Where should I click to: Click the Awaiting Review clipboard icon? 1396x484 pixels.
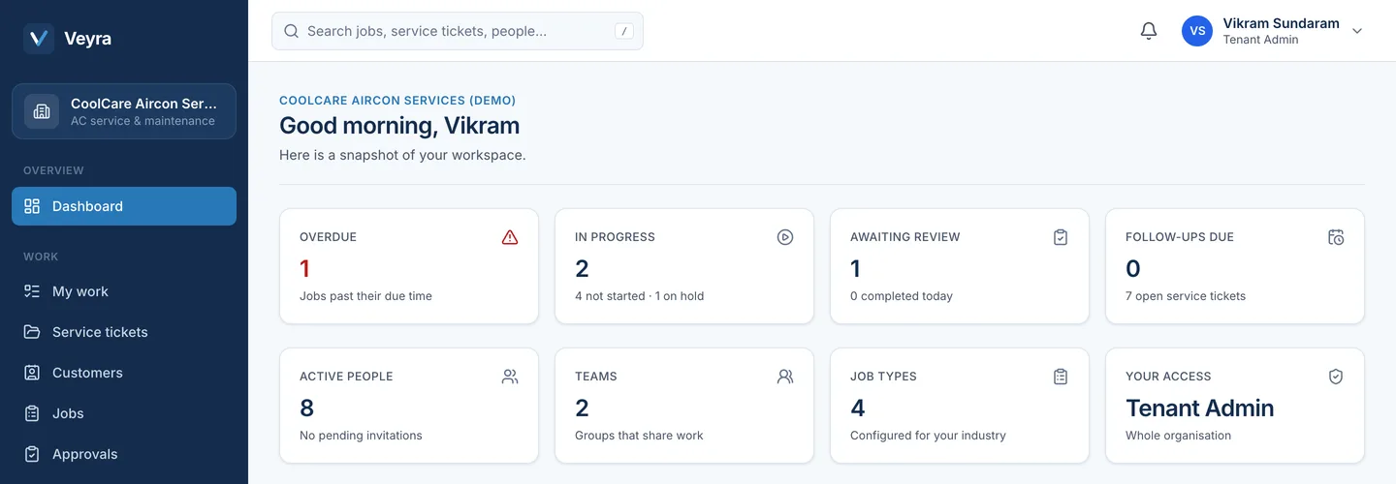pos(1061,237)
